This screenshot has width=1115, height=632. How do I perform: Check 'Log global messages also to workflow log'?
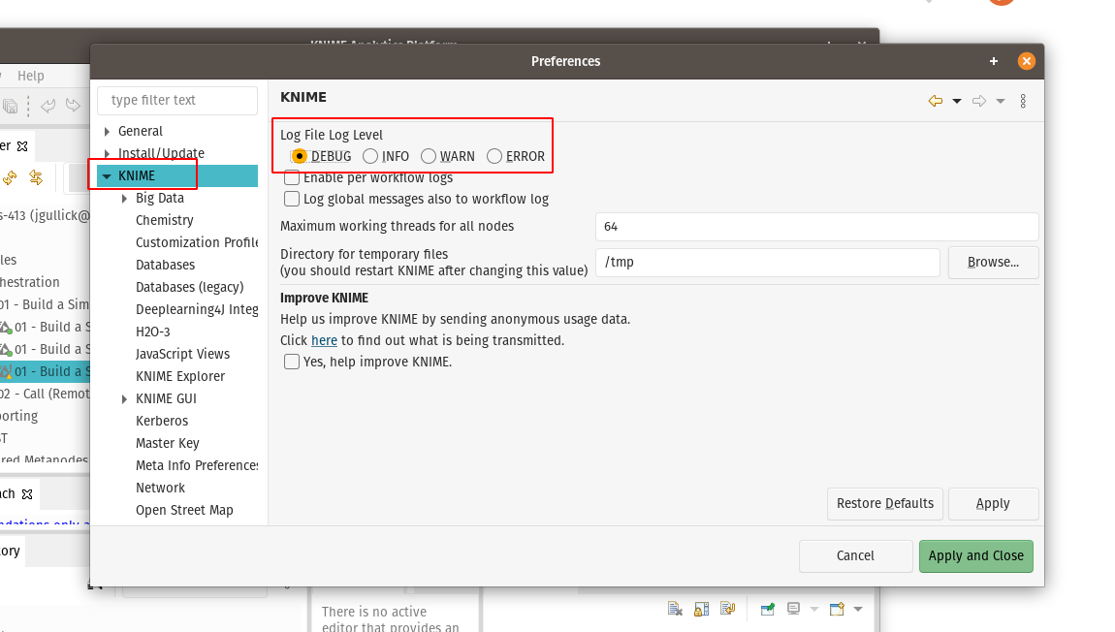pyautogui.click(x=292, y=199)
